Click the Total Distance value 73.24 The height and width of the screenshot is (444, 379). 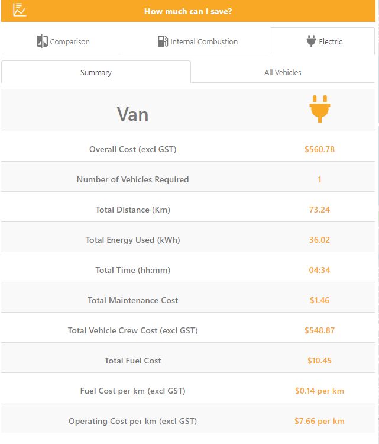(x=320, y=210)
